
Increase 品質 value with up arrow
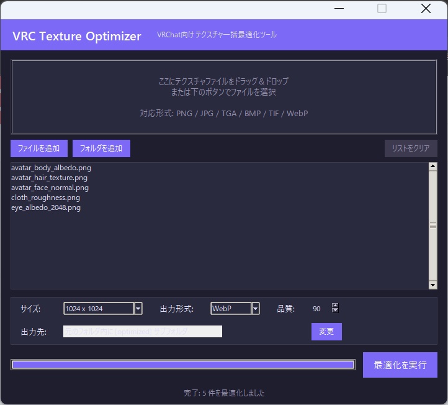pos(335,306)
